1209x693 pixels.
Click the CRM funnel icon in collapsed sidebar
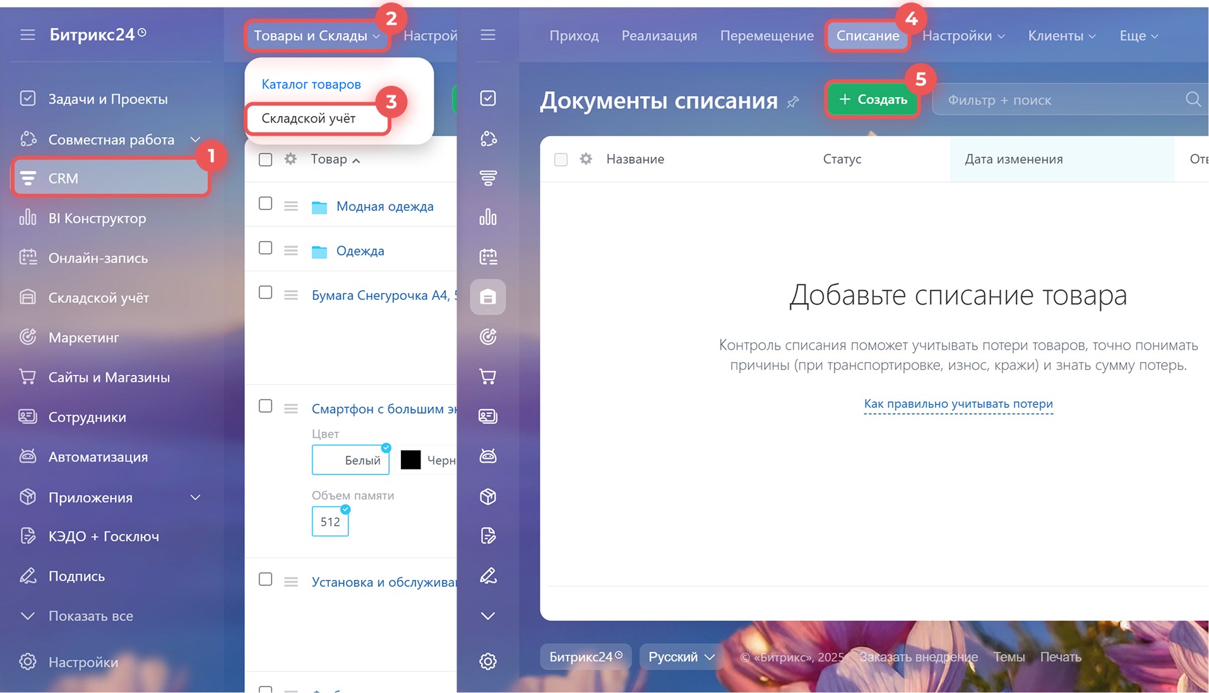click(488, 178)
